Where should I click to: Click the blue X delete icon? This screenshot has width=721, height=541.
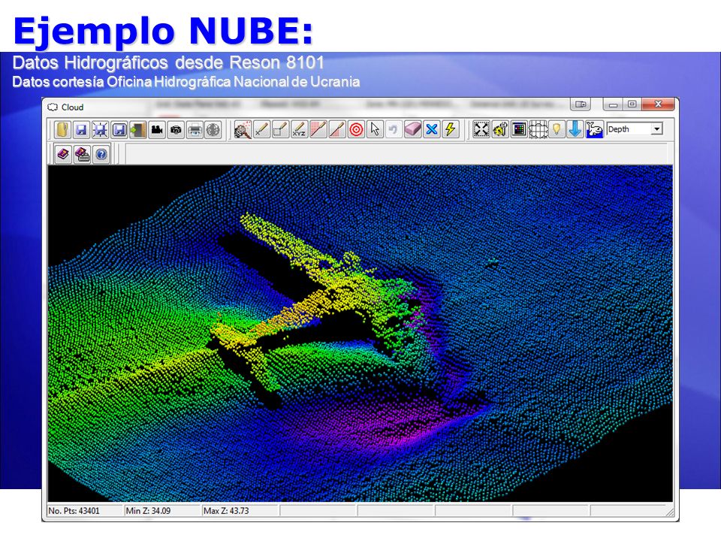431,130
